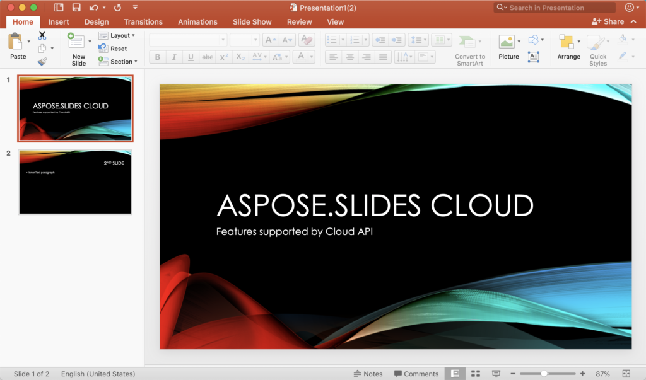The image size is (646, 380).
Task: Add a slide with the New Slide icon
Action: click(x=76, y=42)
